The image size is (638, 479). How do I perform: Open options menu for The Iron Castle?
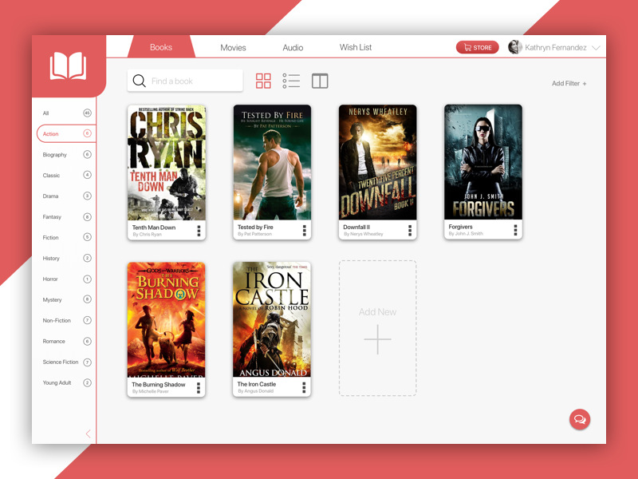[x=304, y=388]
